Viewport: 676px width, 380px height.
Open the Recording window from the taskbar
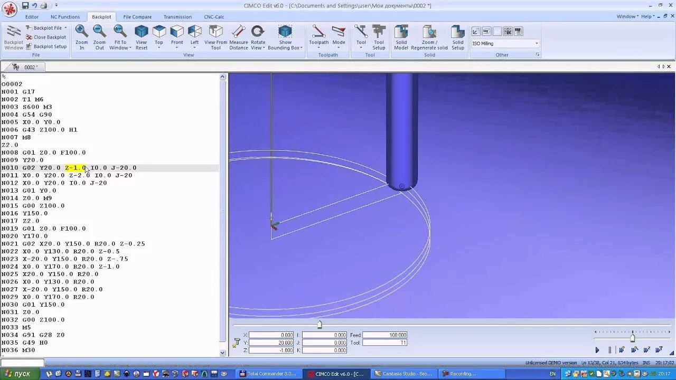[x=470, y=374]
